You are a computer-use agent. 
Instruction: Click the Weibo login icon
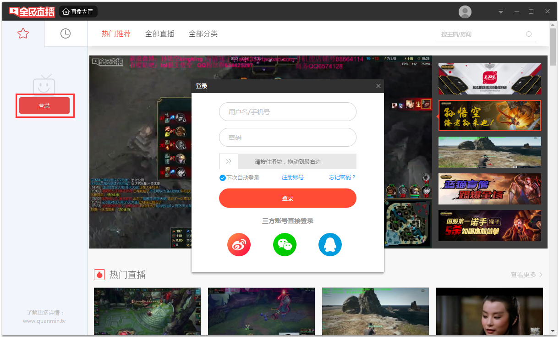(x=239, y=245)
